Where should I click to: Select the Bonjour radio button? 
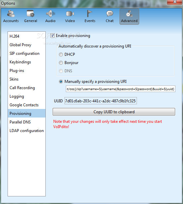coord(61,63)
